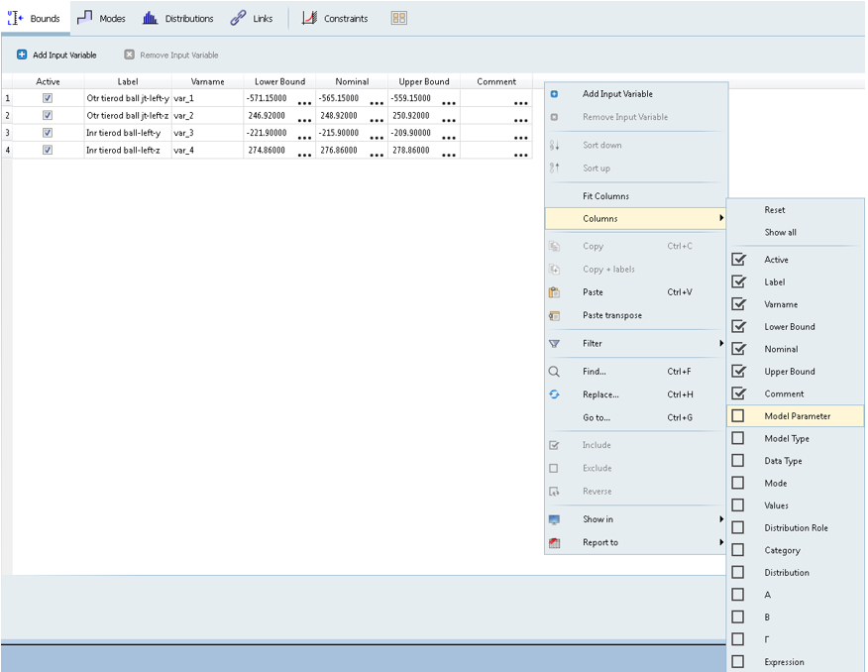Select Show all in the columns list

pyautogui.click(x=784, y=232)
